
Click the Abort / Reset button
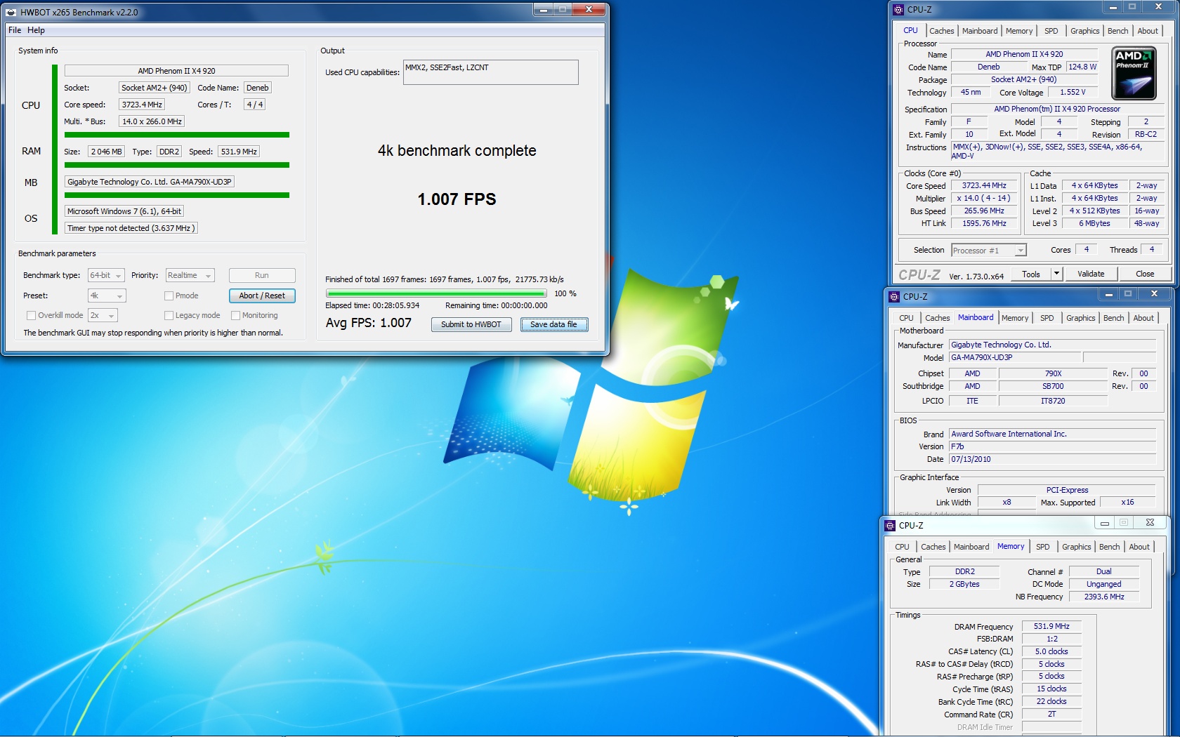(262, 296)
